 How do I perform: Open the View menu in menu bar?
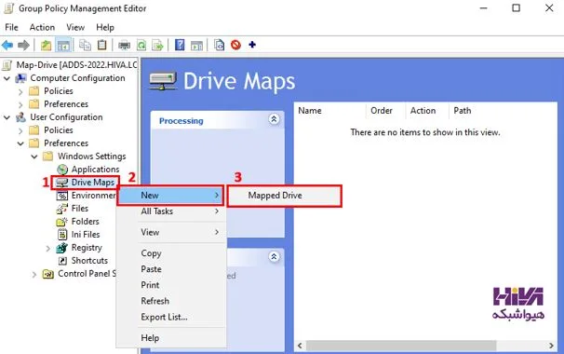pyautogui.click(x=75, y=27)
